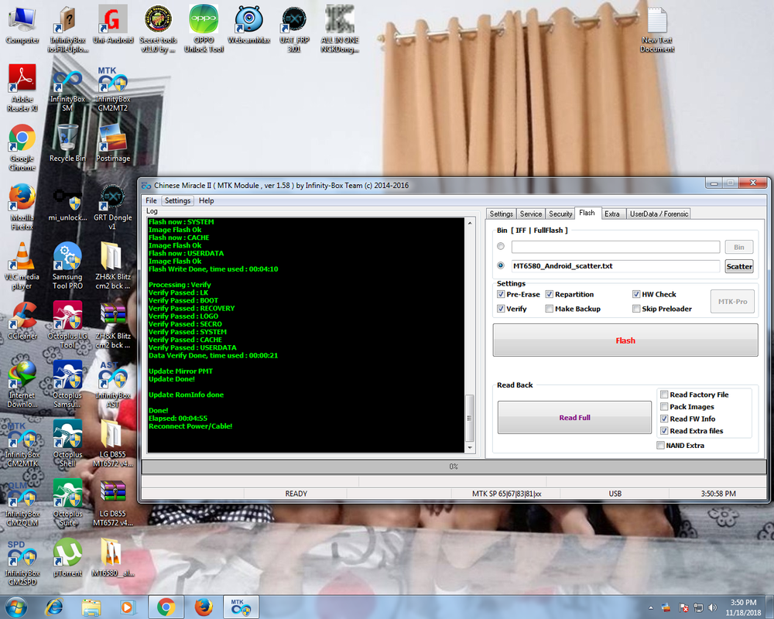The image size is (774, 619).
Task: Click the red Flash button
Action: tap(625, 340)
